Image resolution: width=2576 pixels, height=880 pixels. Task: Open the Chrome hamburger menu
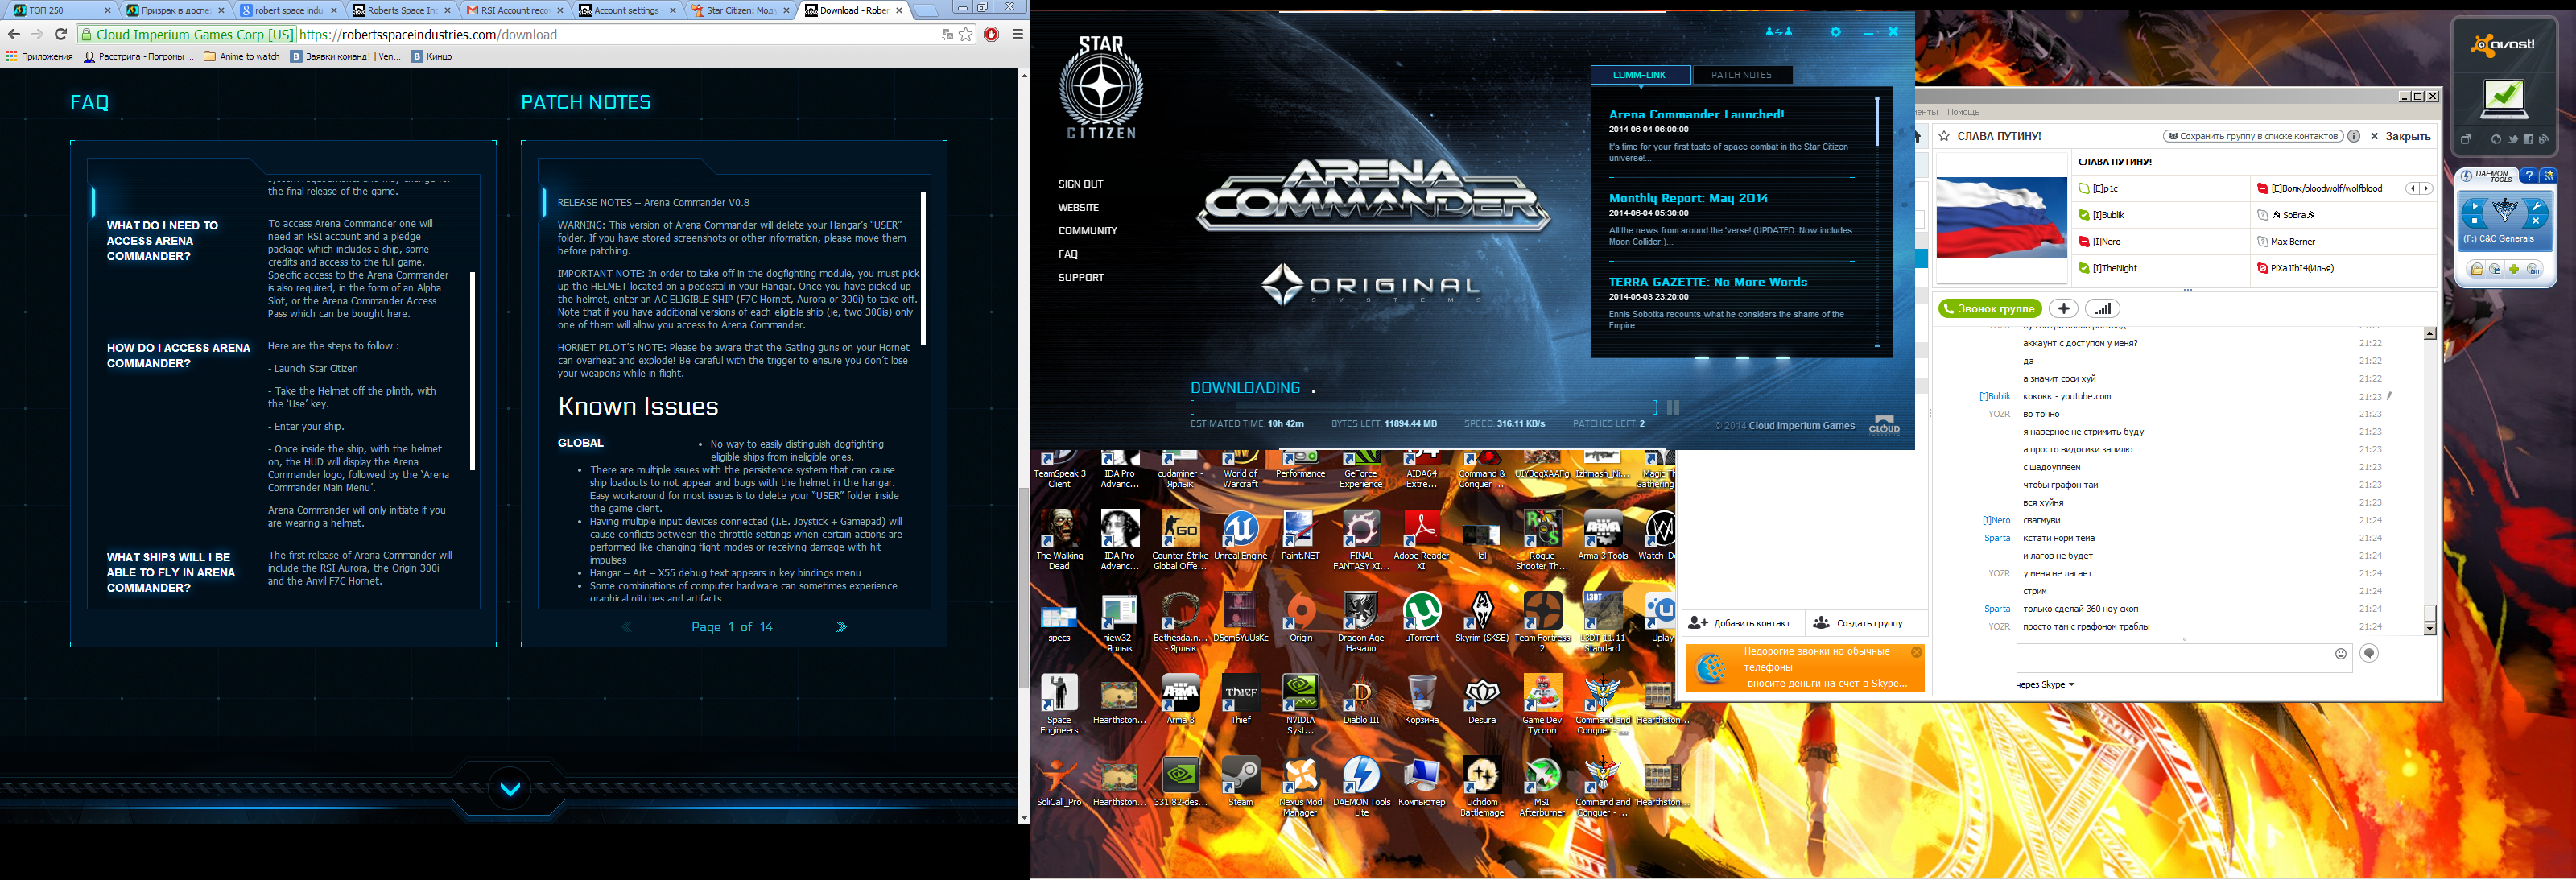click(1017, 34)
